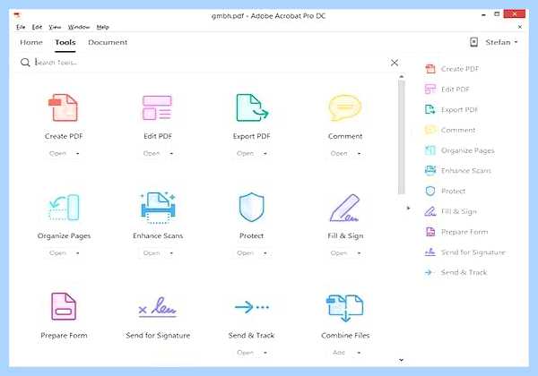This screenshot has width=538, height=376.
Task: Open the Send for Signature icon in grid
Action: (158, 307)
